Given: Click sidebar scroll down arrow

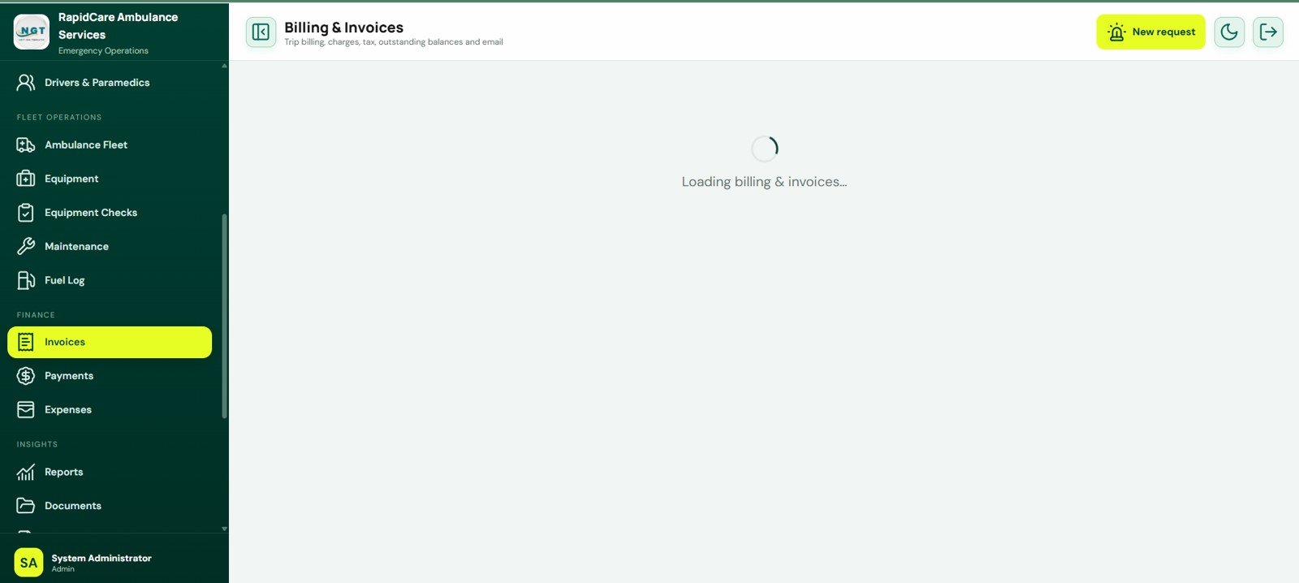Looking at the screenshot, I should (224, 529).
